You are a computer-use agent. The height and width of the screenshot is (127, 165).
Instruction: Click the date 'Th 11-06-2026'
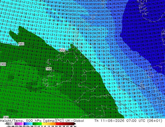109,121
